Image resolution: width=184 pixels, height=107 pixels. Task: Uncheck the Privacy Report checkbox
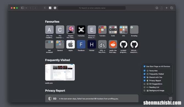pos(145,80)
